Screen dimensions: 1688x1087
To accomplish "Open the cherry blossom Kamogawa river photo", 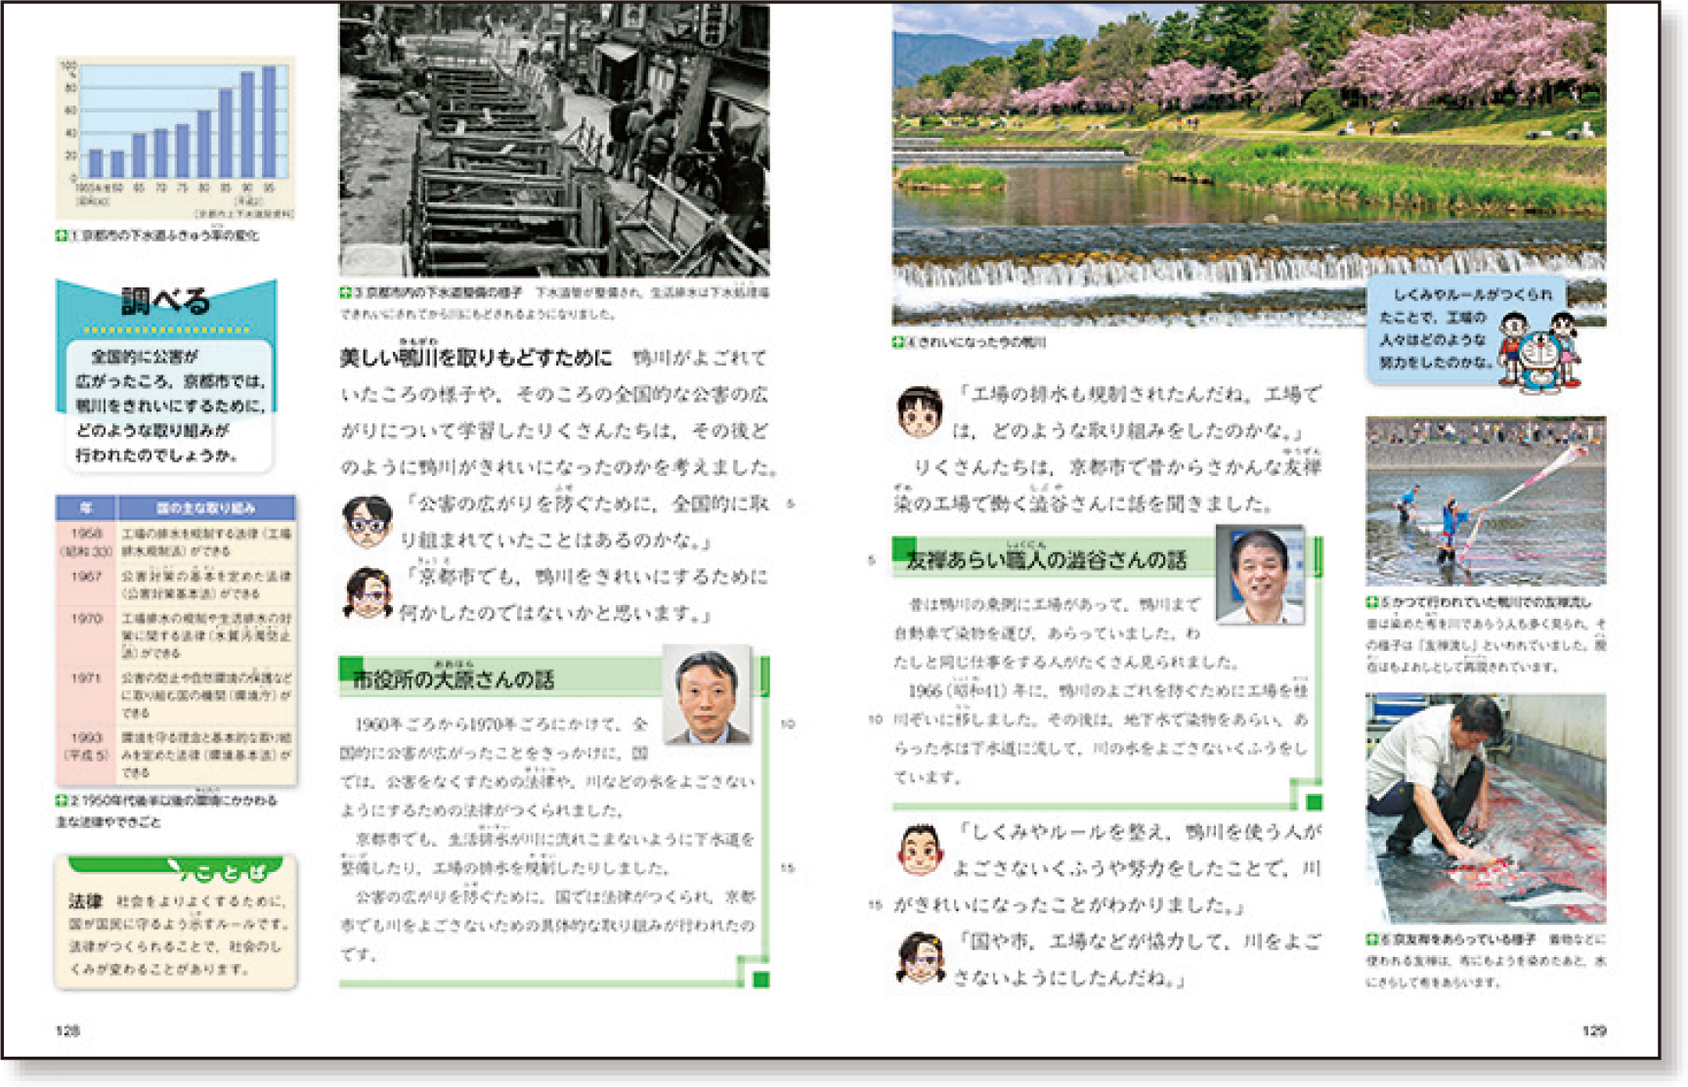I will click(1248, 163).
